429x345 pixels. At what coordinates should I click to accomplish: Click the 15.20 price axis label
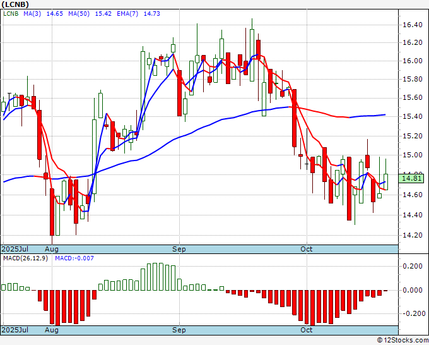click(x=413, y=136)
